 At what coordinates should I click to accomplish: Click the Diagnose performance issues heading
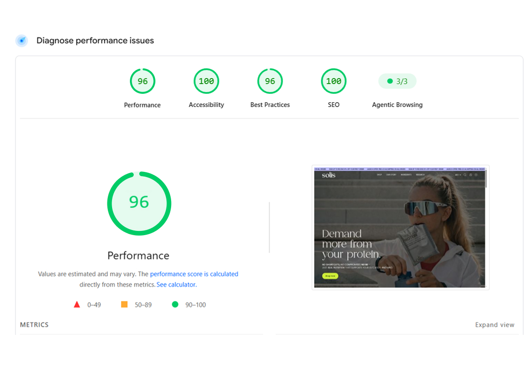pyautogui.click(x=95, y=41)
